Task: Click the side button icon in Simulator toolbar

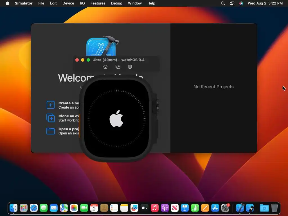Action: click(x=130, y=67)
